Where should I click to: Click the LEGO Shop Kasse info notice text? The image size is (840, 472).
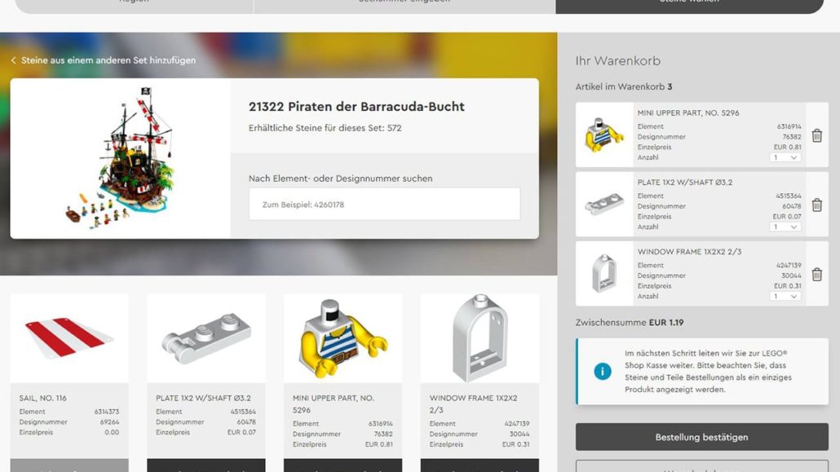(708, 371)
